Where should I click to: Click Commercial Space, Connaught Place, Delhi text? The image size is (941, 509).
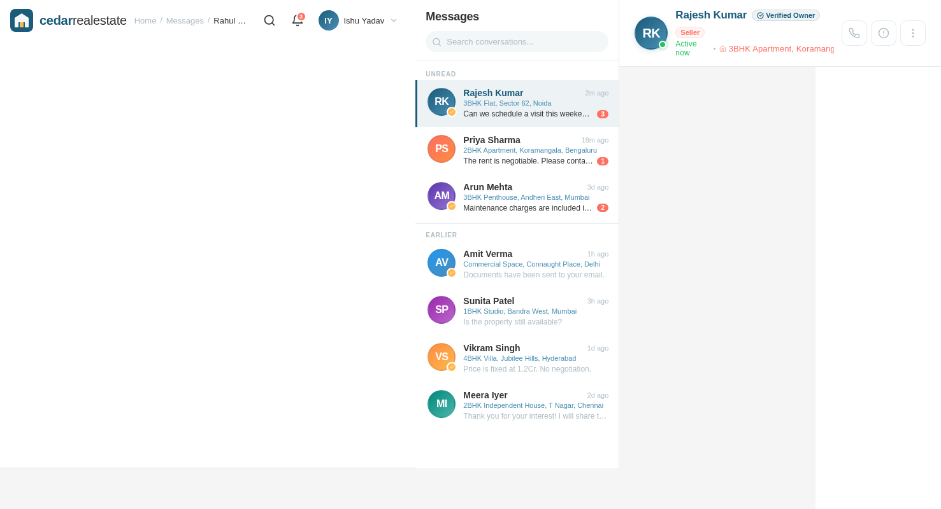[531, 264]
